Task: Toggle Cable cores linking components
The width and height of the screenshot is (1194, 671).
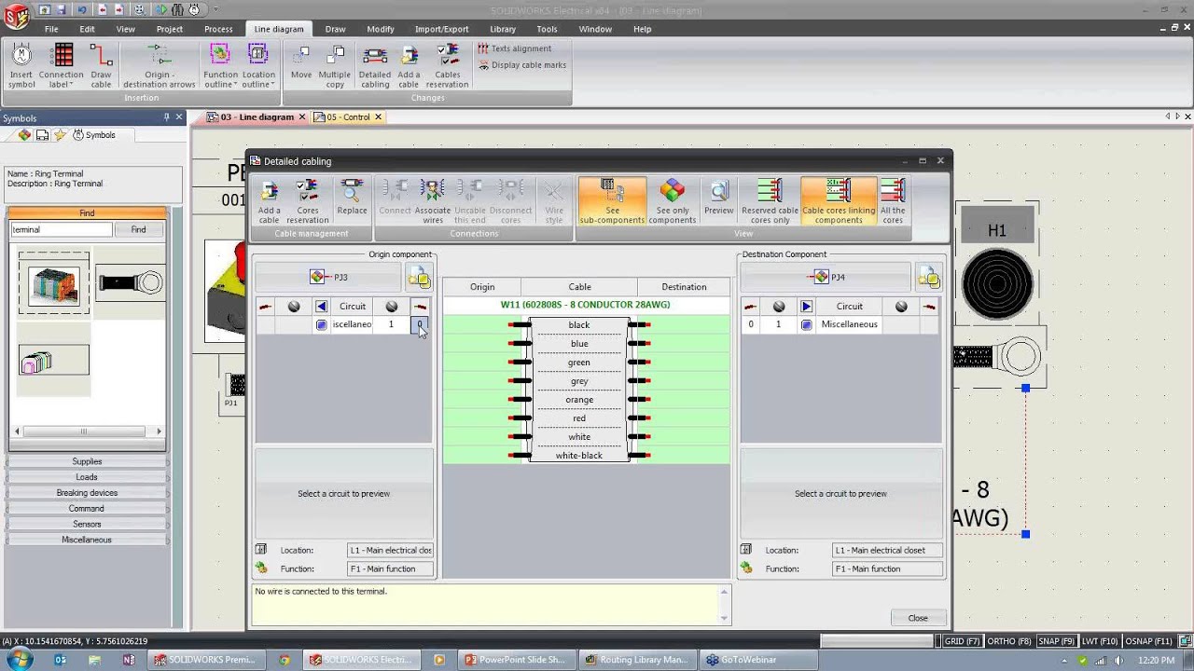Action: point(839,201)
